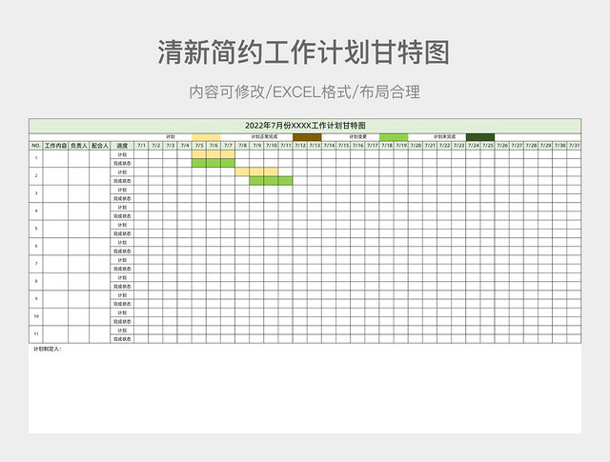The image size is (610, 462).
Task: Click the '完成状态' cell of task 1
Action: (122, 163)
